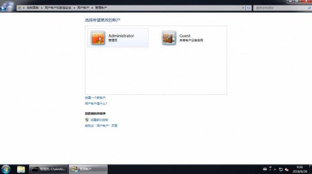Show hidden system tray icons

pos(275,169)
